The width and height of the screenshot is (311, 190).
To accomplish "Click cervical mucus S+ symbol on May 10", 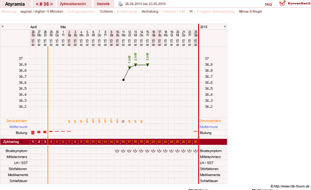I will coord(117,120).
